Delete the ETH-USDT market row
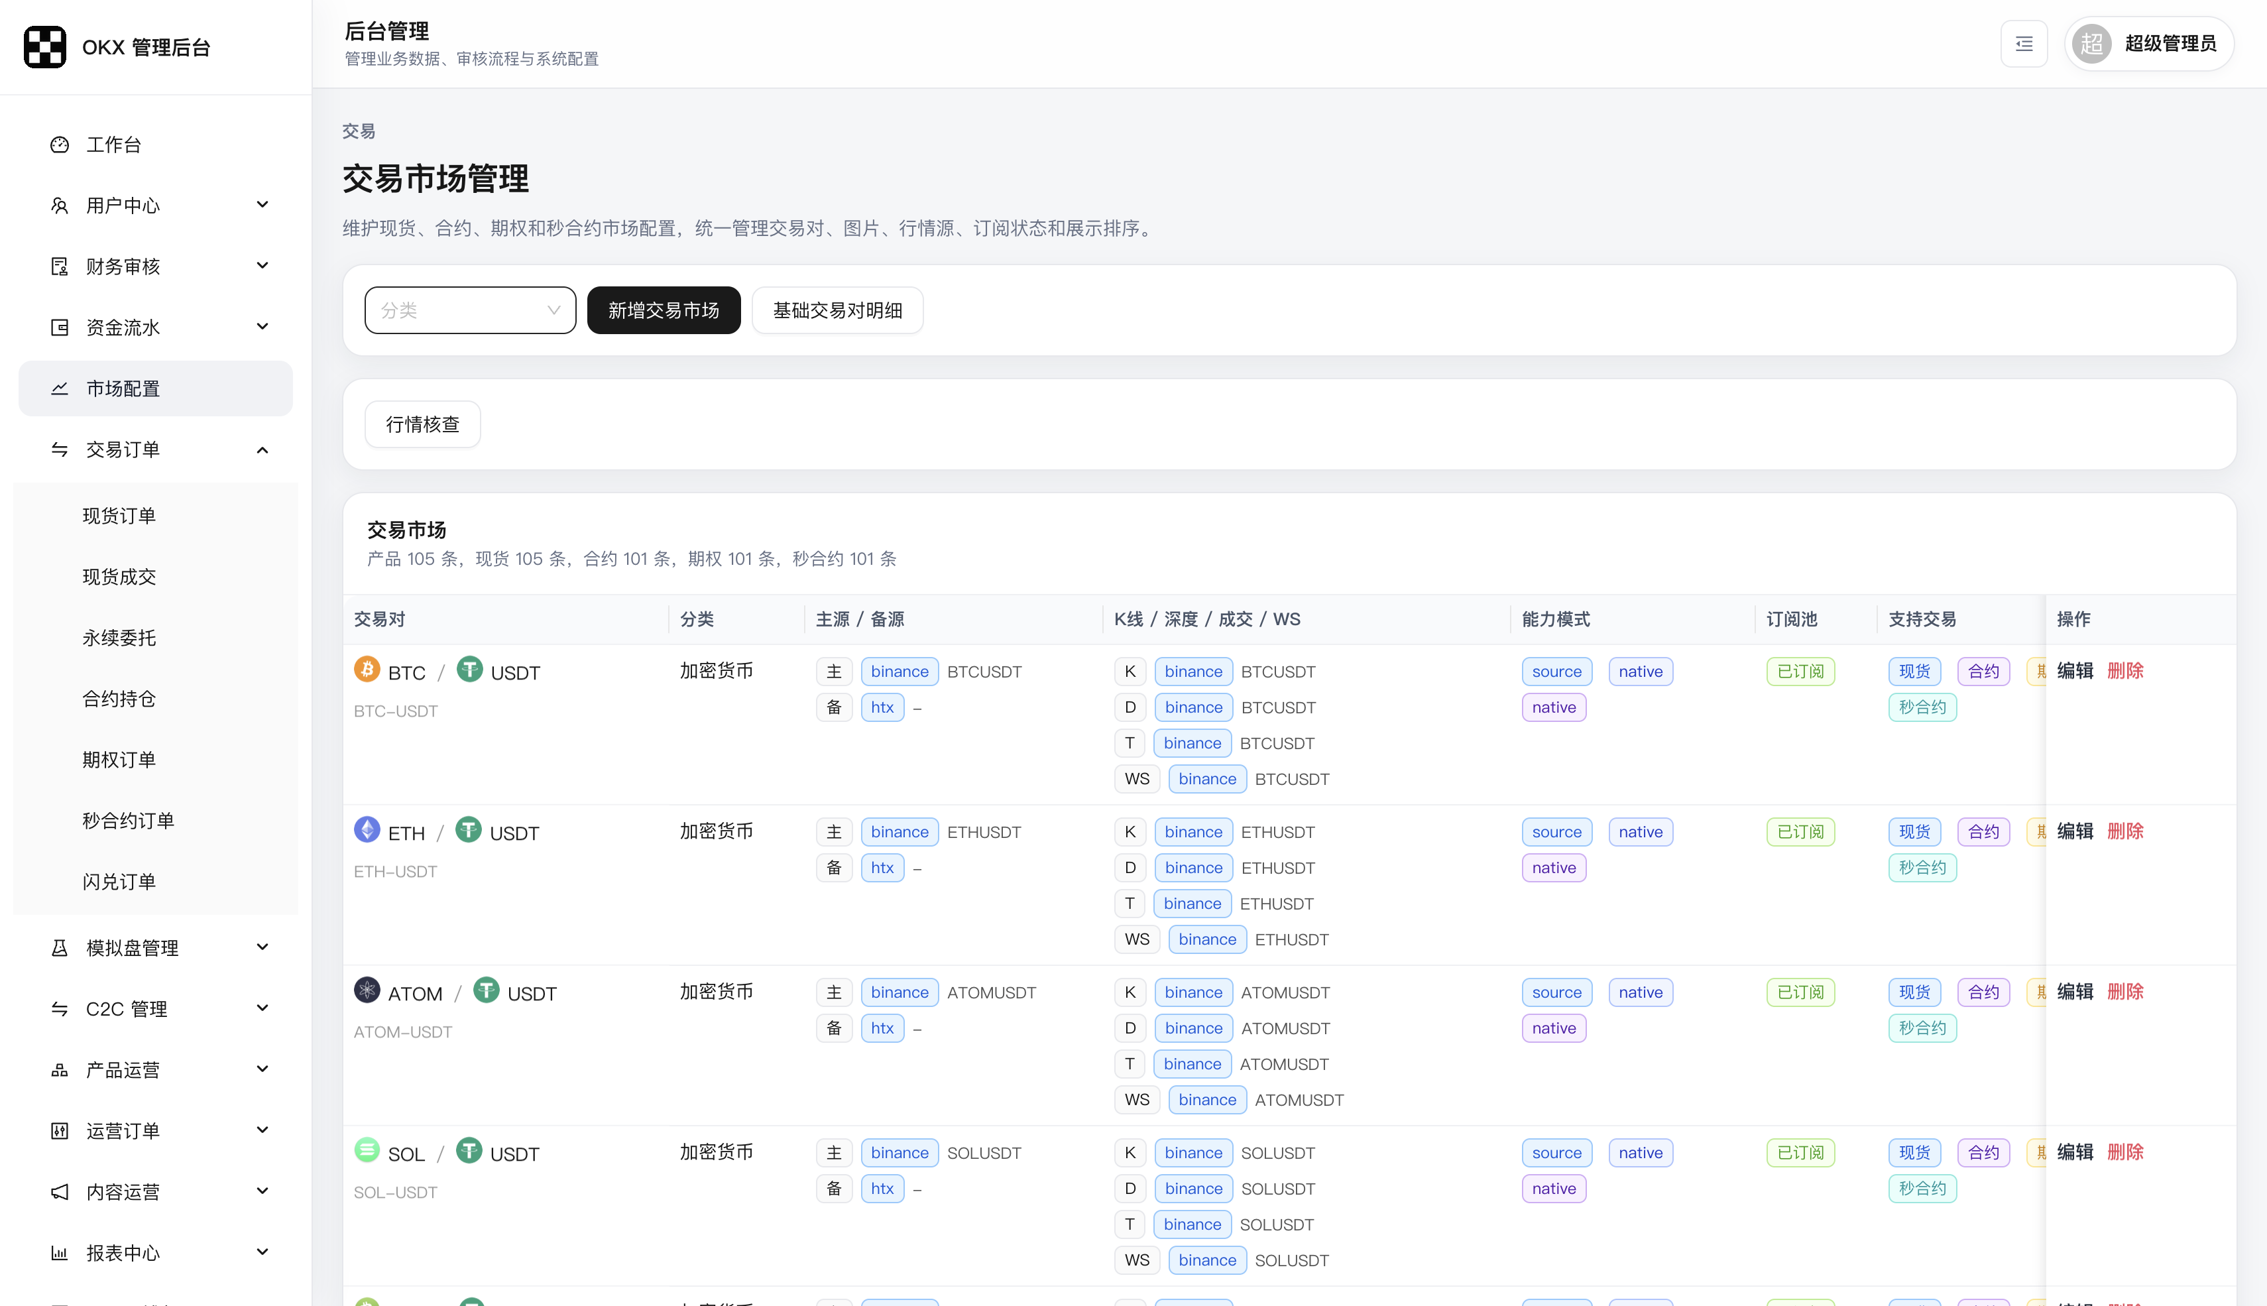 click(2124, 831)
